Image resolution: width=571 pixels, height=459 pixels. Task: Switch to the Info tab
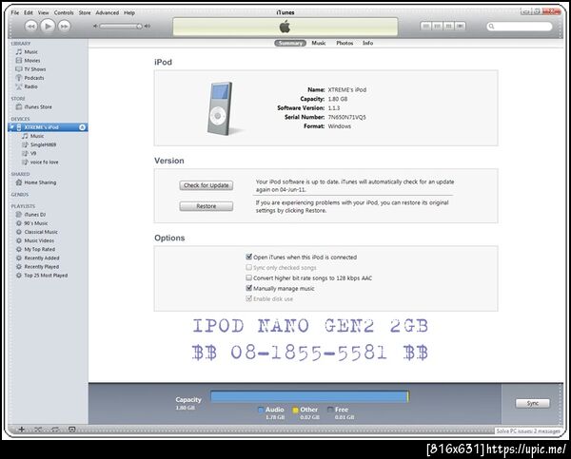coord(367,43)
